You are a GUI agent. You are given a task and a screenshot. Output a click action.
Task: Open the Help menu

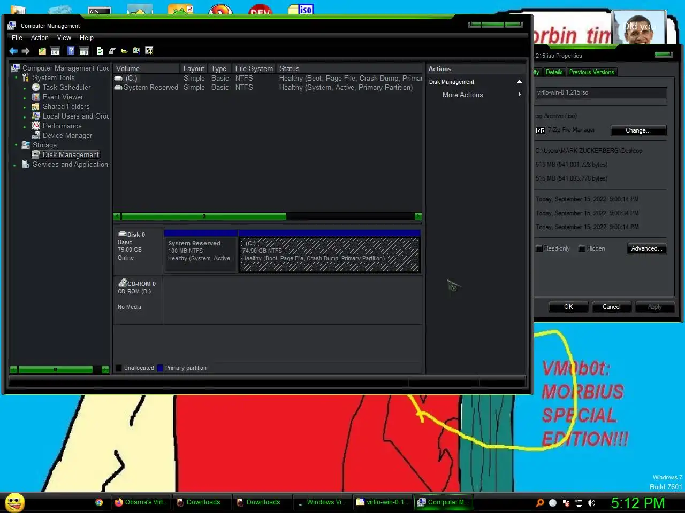point(87,38)
